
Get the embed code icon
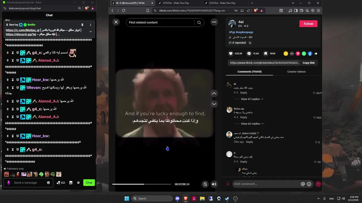[x=292, y=54]
